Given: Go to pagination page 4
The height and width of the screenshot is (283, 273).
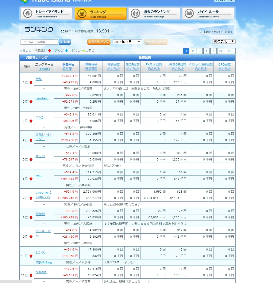Looking at the screenshot, I should (206, 51).
